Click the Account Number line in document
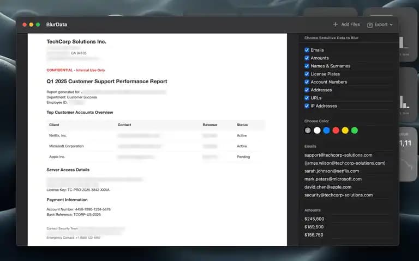The width and height of the screenshot is (419, 261). (79, 209)
